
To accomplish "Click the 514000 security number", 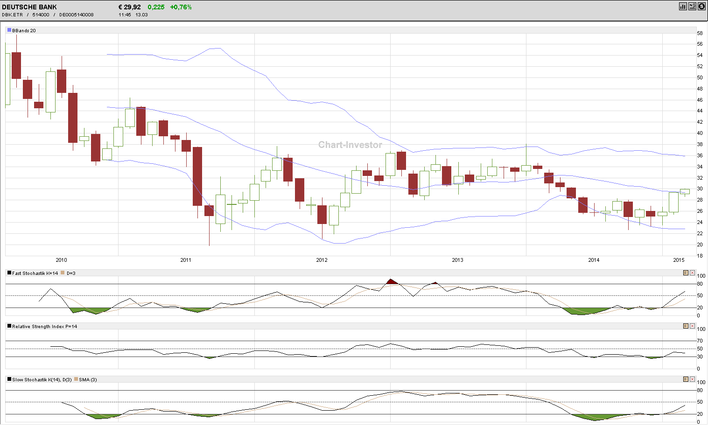I will pos(41,15).
